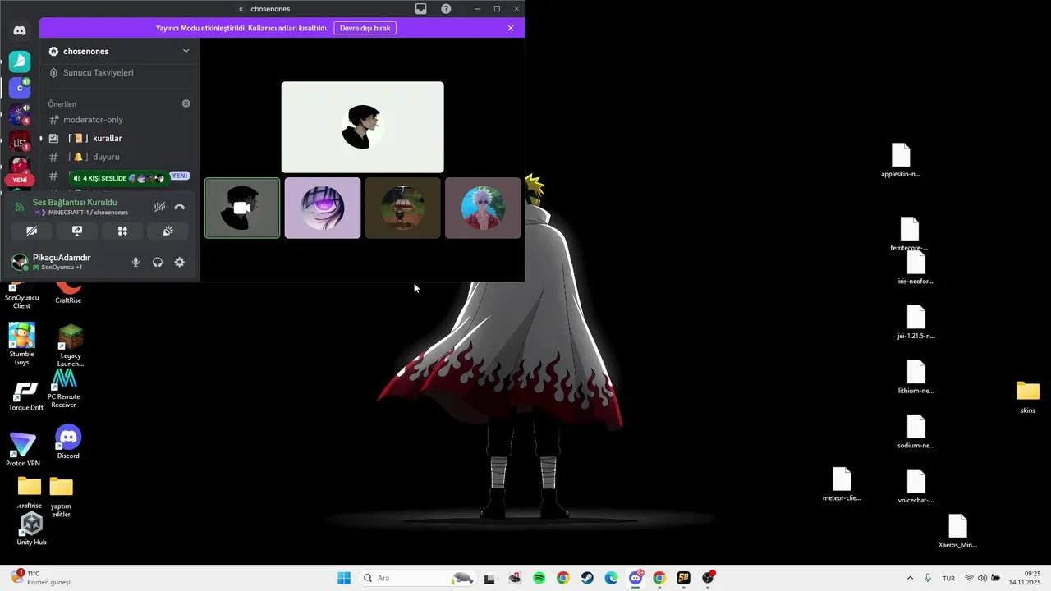
Task: Toggle headphone deafen
Action: (158, 263)
